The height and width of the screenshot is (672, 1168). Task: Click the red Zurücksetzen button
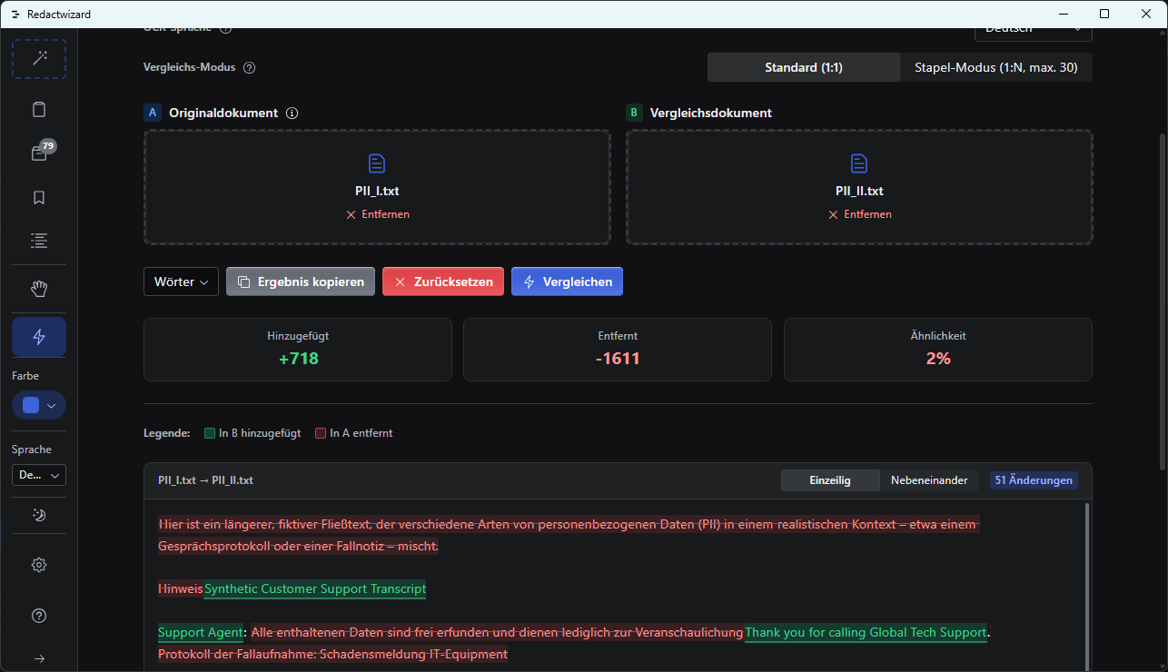click(x=443, y=282)
